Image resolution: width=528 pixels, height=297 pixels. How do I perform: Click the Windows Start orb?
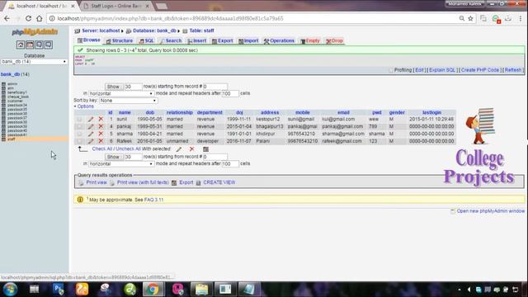(x=10, y=290)
